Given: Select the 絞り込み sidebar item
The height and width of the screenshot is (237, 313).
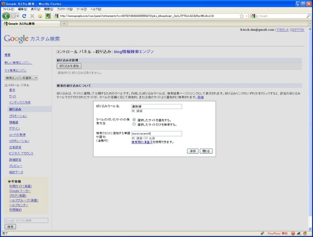Looking at the screenshot, I should coord(15,109).
